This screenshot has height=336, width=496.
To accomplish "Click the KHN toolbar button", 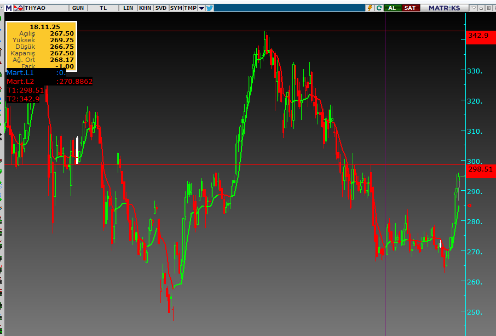I will tap(145, 8).
